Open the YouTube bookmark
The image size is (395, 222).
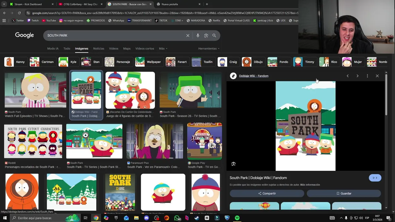coord(49,21)
